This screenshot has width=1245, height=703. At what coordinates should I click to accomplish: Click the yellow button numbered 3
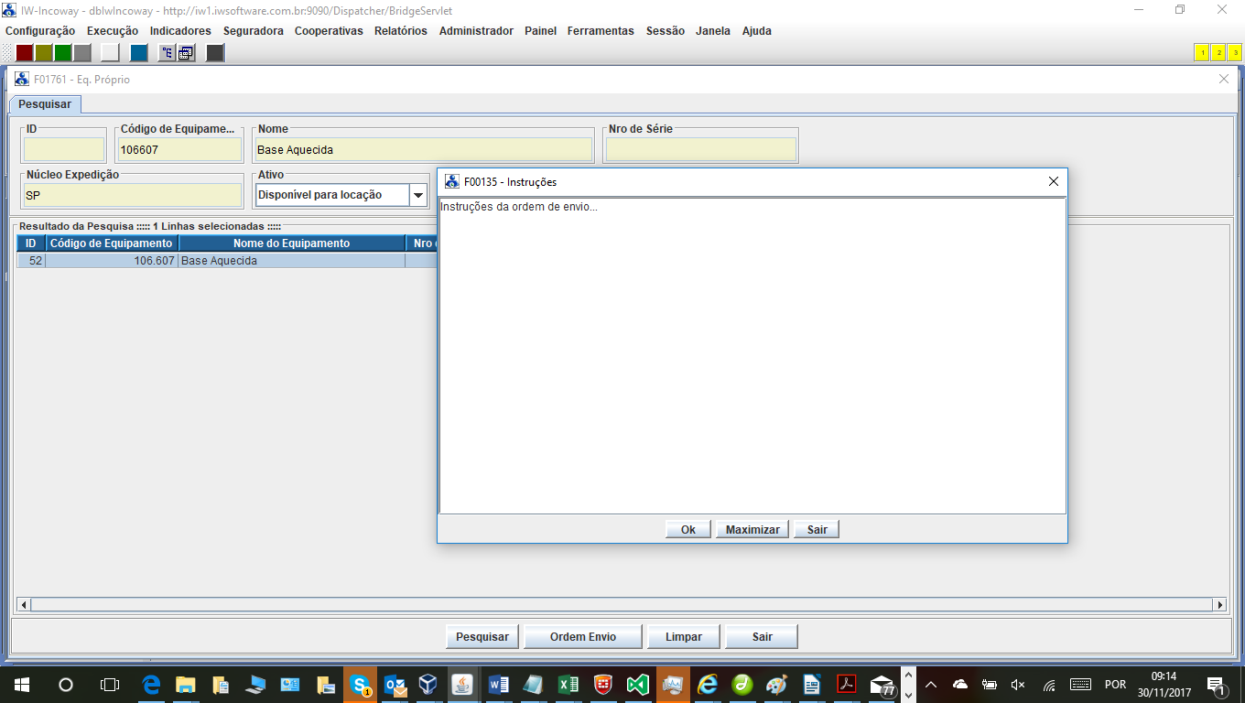click(1234, 52)
